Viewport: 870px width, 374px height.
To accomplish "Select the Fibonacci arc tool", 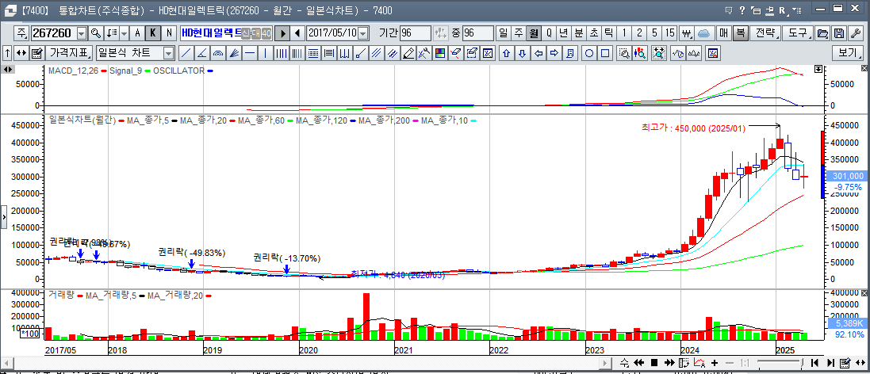I will 218,54.
